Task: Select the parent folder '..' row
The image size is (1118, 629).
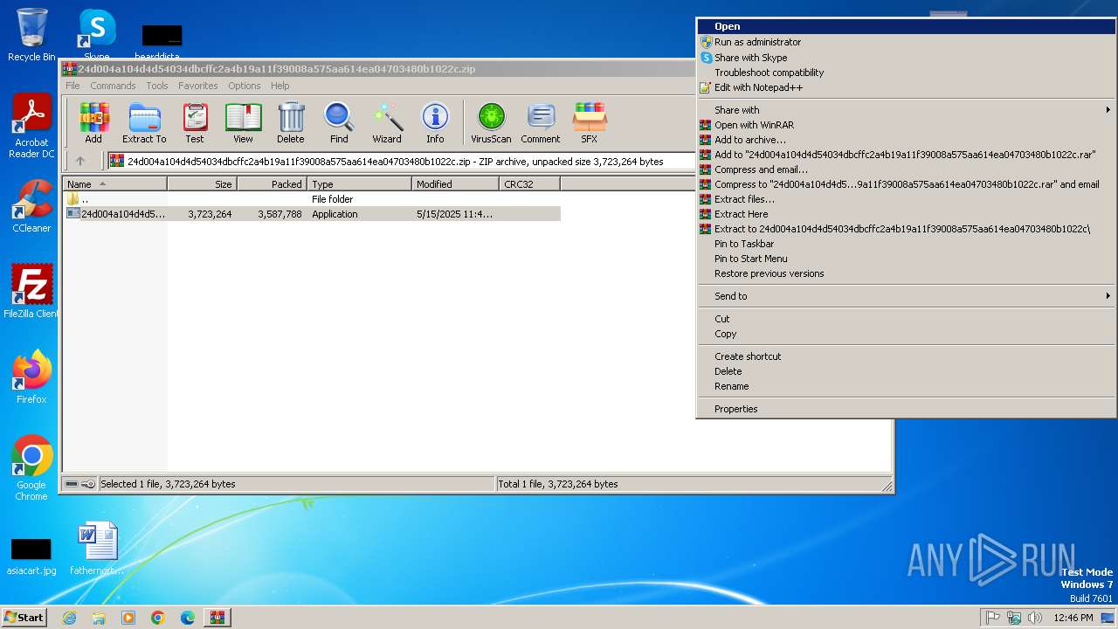Action: coord(312,199)
